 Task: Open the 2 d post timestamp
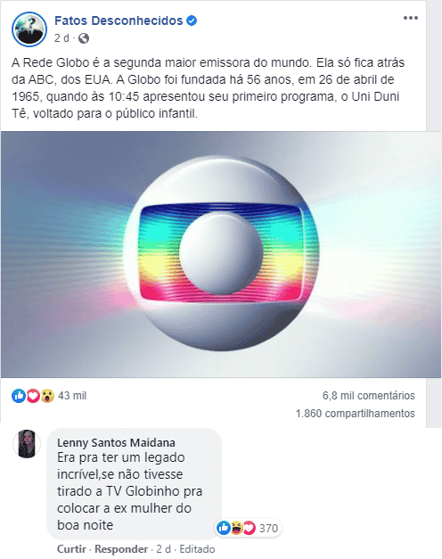[61, 38]
